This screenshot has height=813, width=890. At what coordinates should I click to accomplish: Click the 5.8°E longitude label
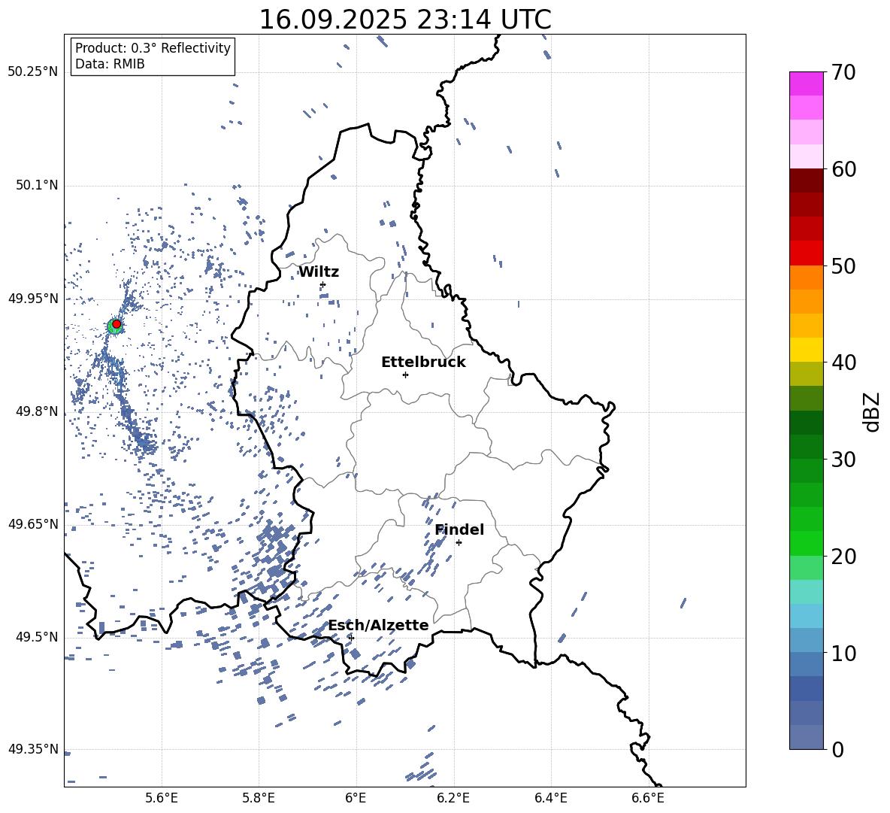click(259, 799)
